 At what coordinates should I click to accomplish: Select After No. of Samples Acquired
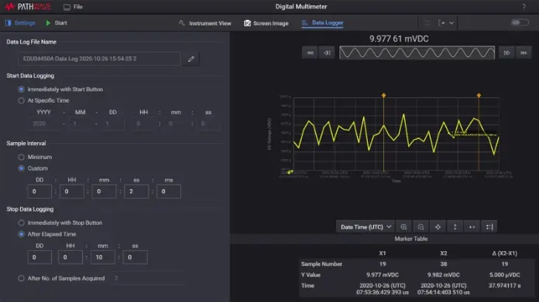[22, 278]
